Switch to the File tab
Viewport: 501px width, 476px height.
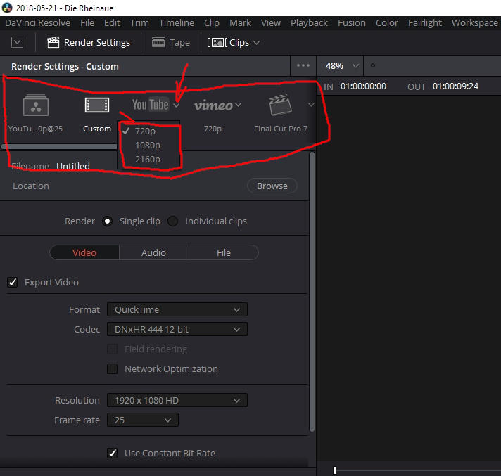(x=224, y=252)
